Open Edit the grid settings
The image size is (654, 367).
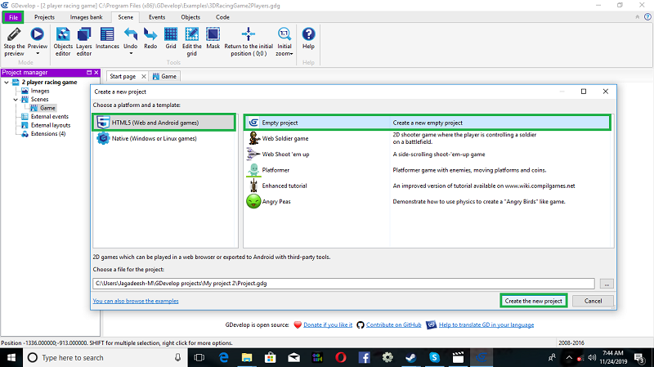192,42
